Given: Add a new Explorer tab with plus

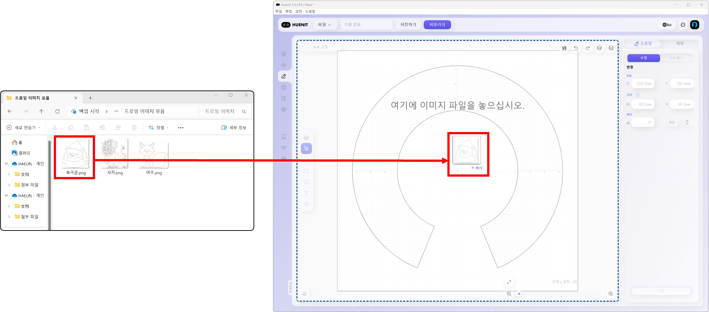Looking at the screenshot, I should pos(90,98).
